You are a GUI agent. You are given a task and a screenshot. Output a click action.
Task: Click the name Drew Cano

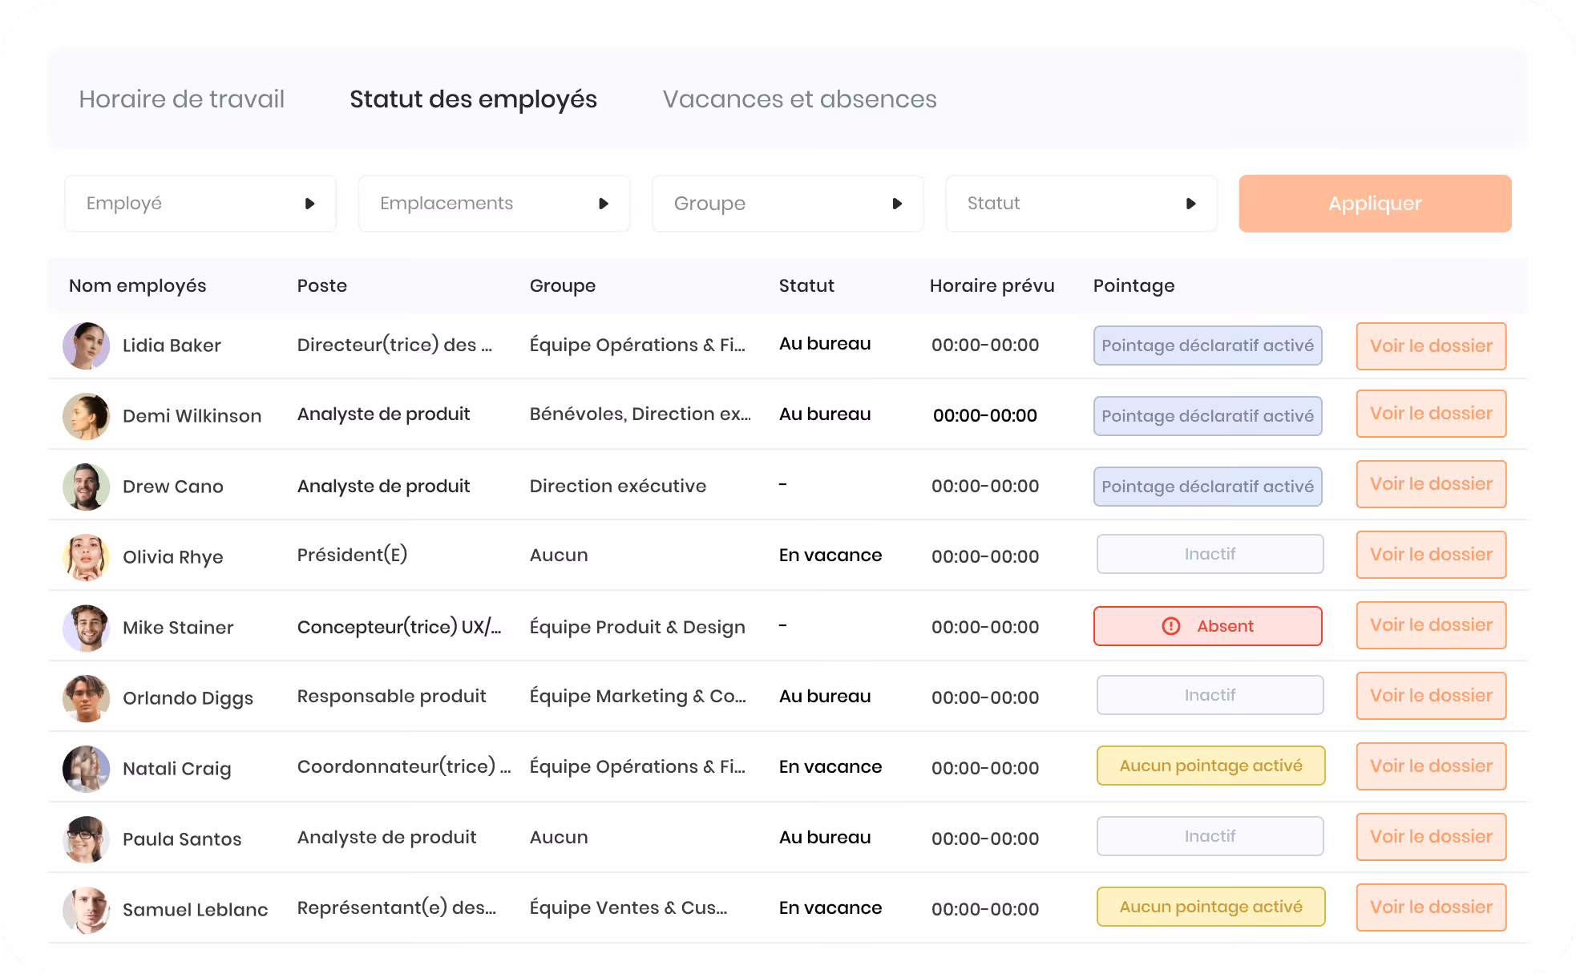[172, 487]
